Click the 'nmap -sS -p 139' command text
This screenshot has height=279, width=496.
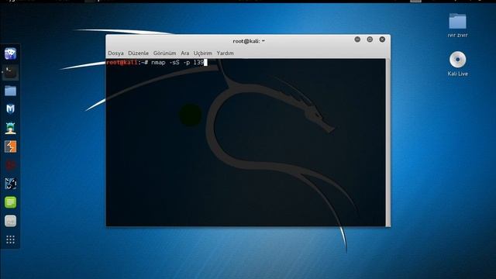pos(177,62)
